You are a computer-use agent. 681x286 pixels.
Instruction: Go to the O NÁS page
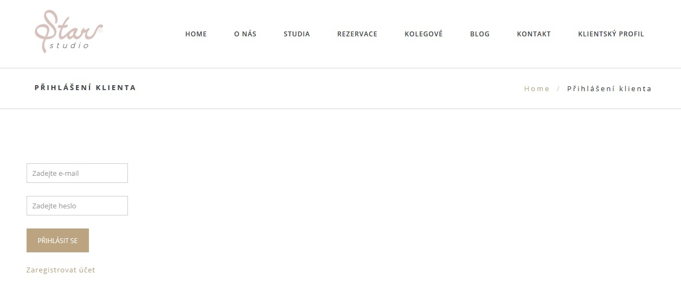point(245,34)
